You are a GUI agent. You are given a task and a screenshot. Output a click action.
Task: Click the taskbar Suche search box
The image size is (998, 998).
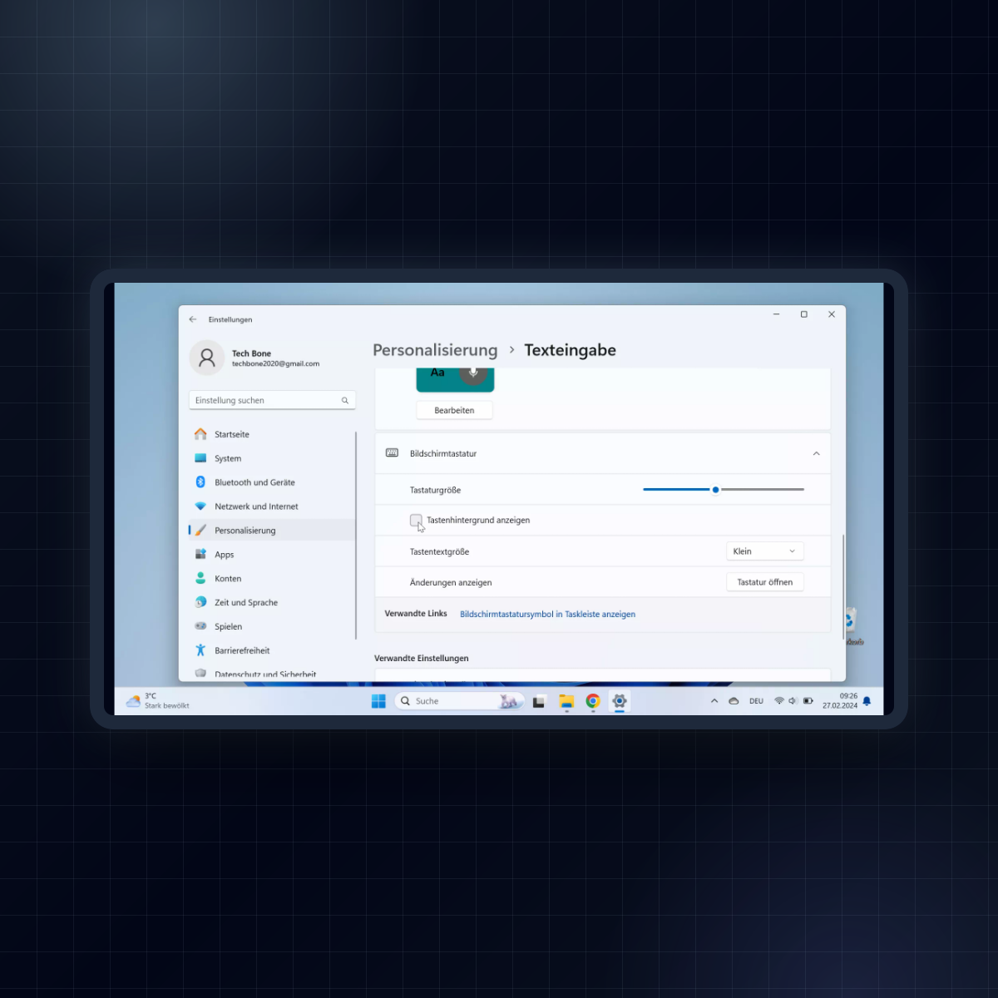coord(459,701)
